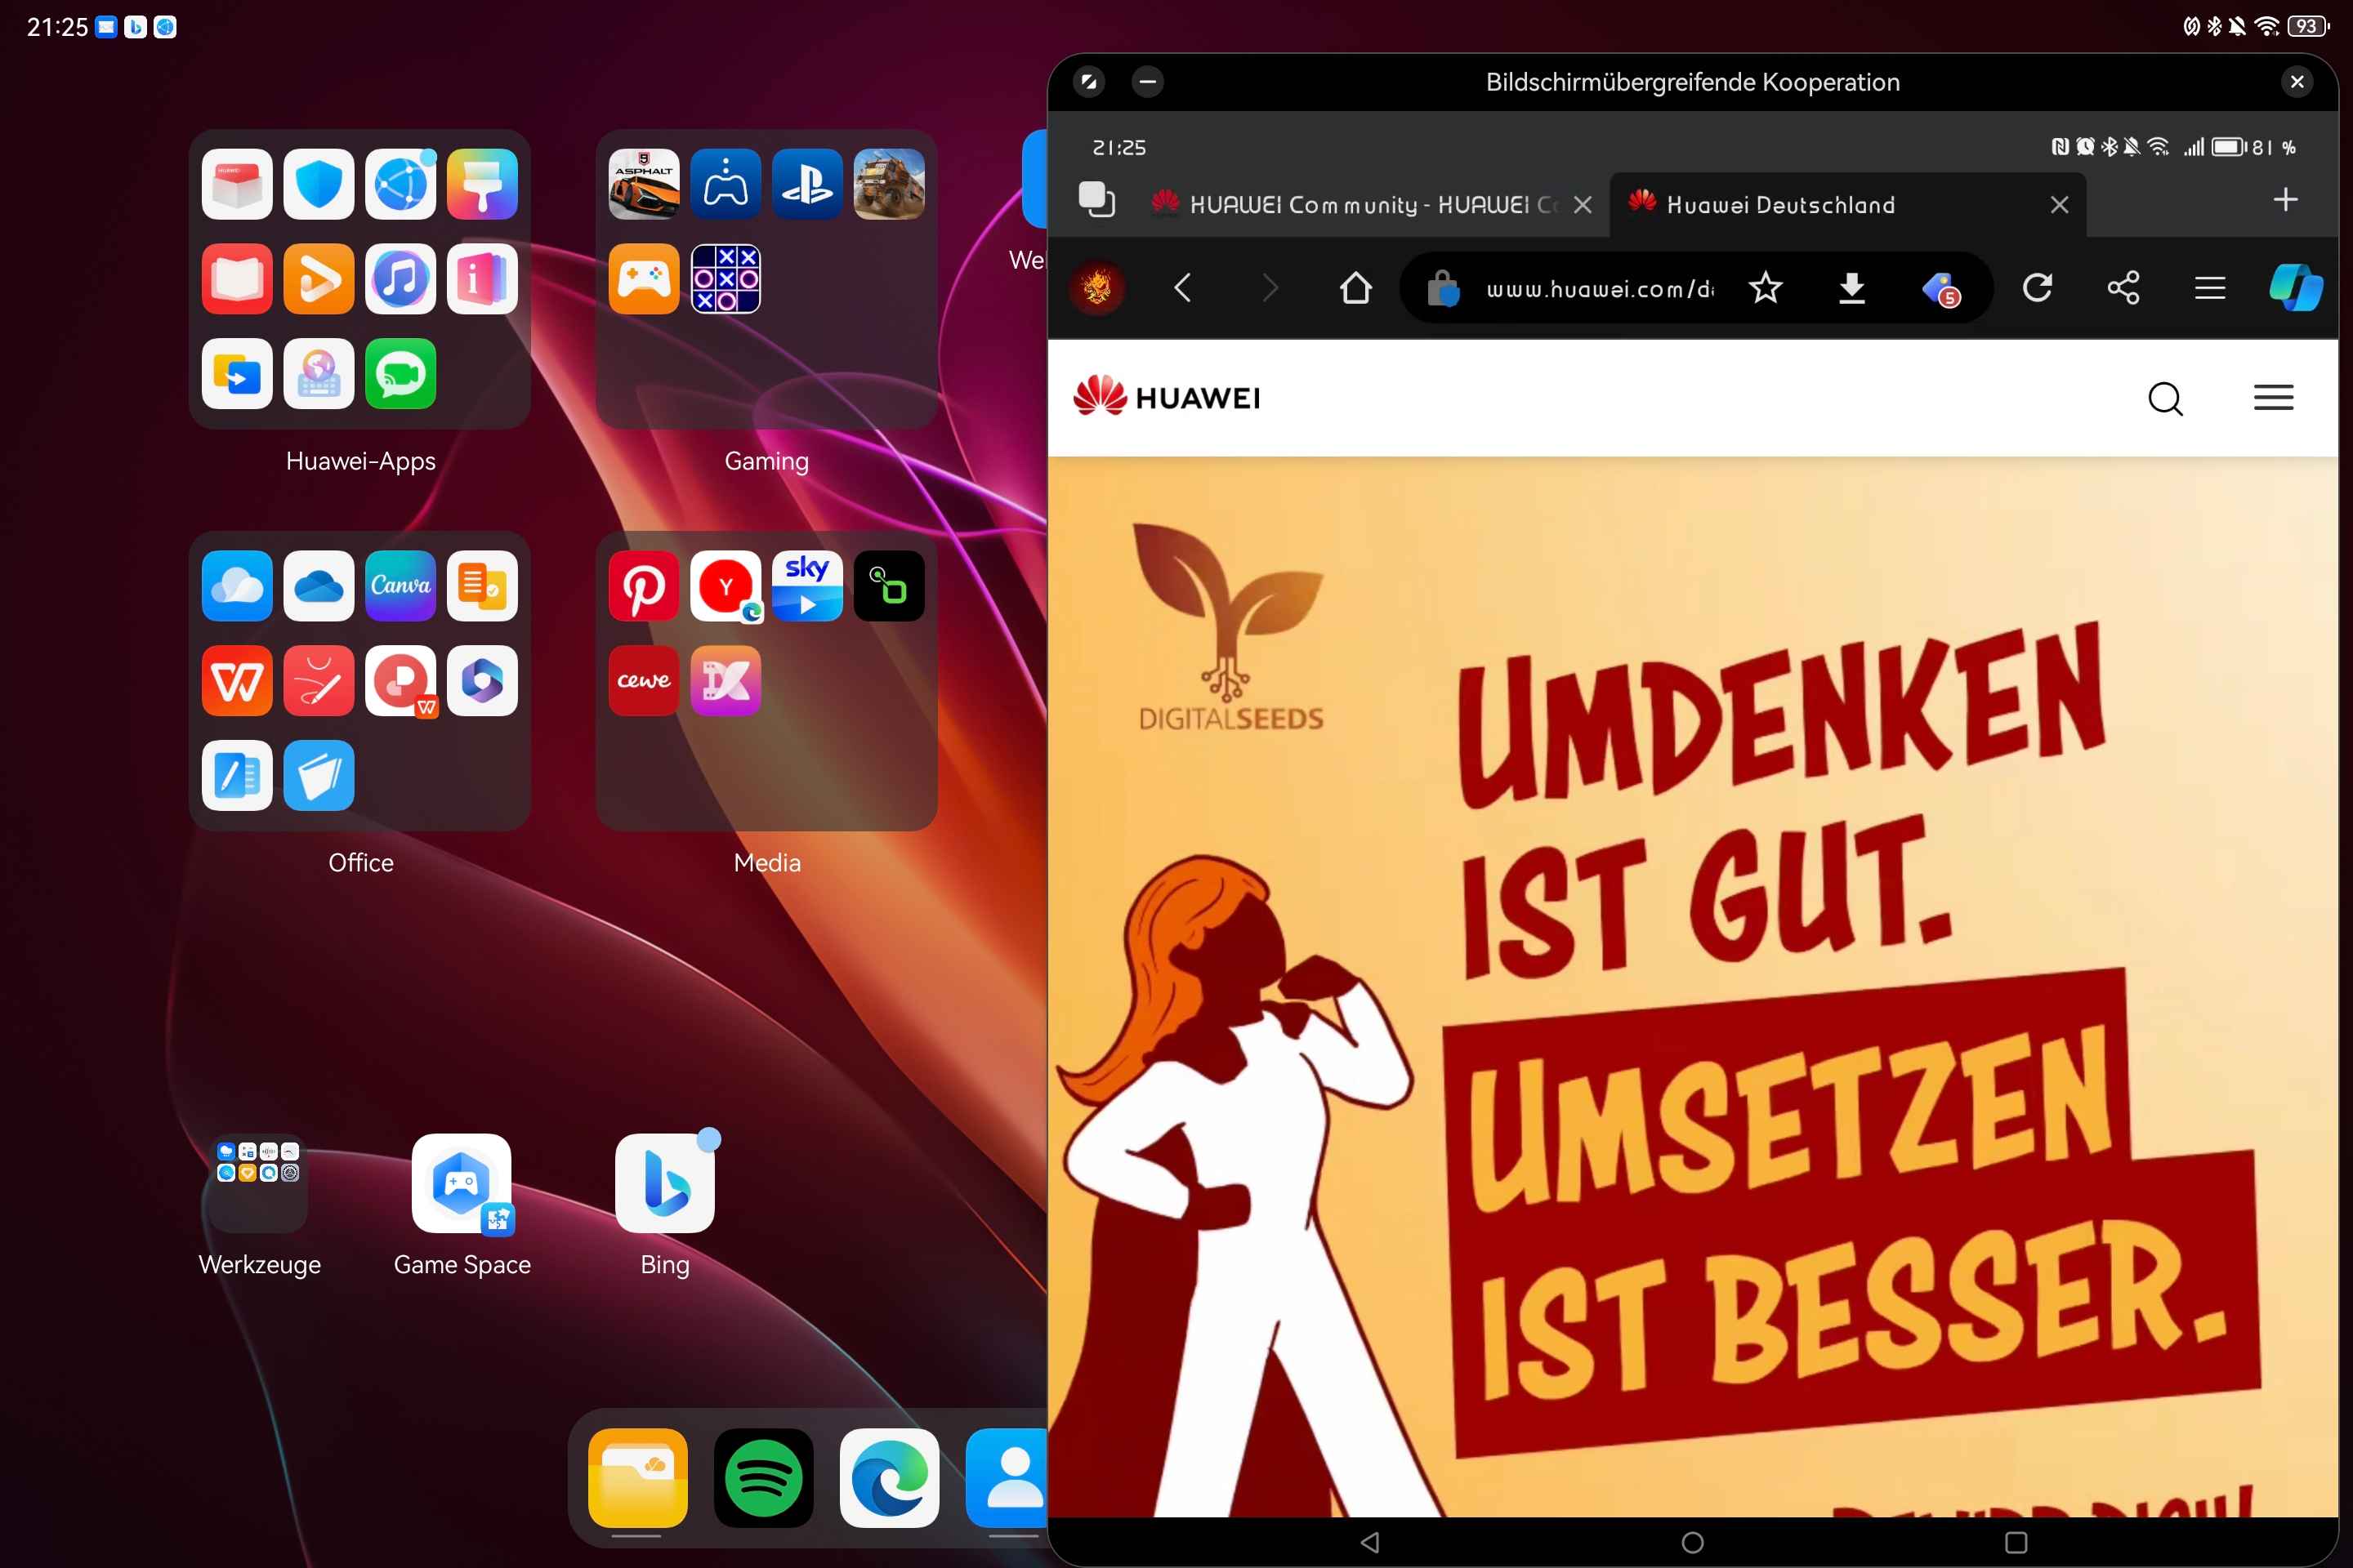The image size is (2353, 1568).
Task: Launch Asphalt in the Gaming folder
Action: [x=643, y=184]
